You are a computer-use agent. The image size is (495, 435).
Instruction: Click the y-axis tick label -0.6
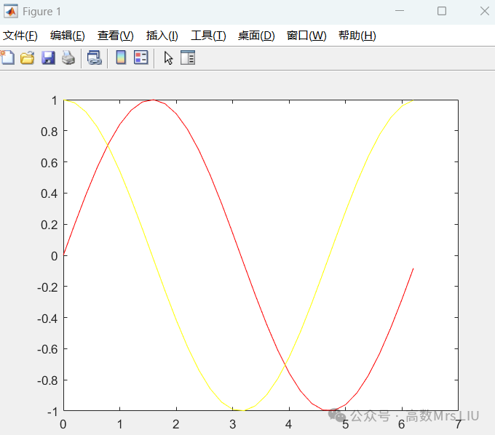tap(47, 349)
